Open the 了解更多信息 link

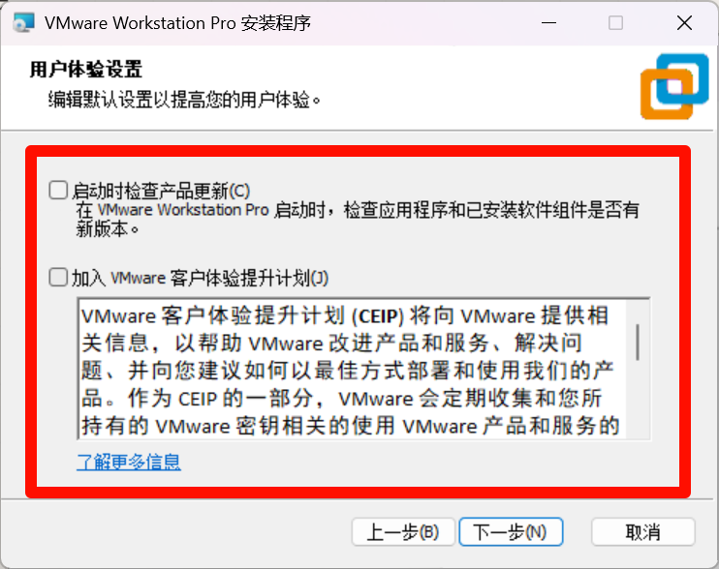129,462
